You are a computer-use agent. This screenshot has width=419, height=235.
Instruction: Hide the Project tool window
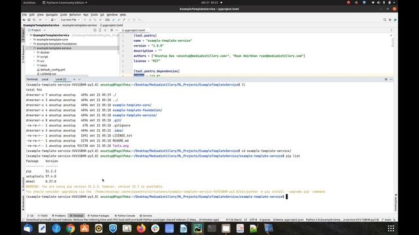pyautogui.click(x=117, y=30)
